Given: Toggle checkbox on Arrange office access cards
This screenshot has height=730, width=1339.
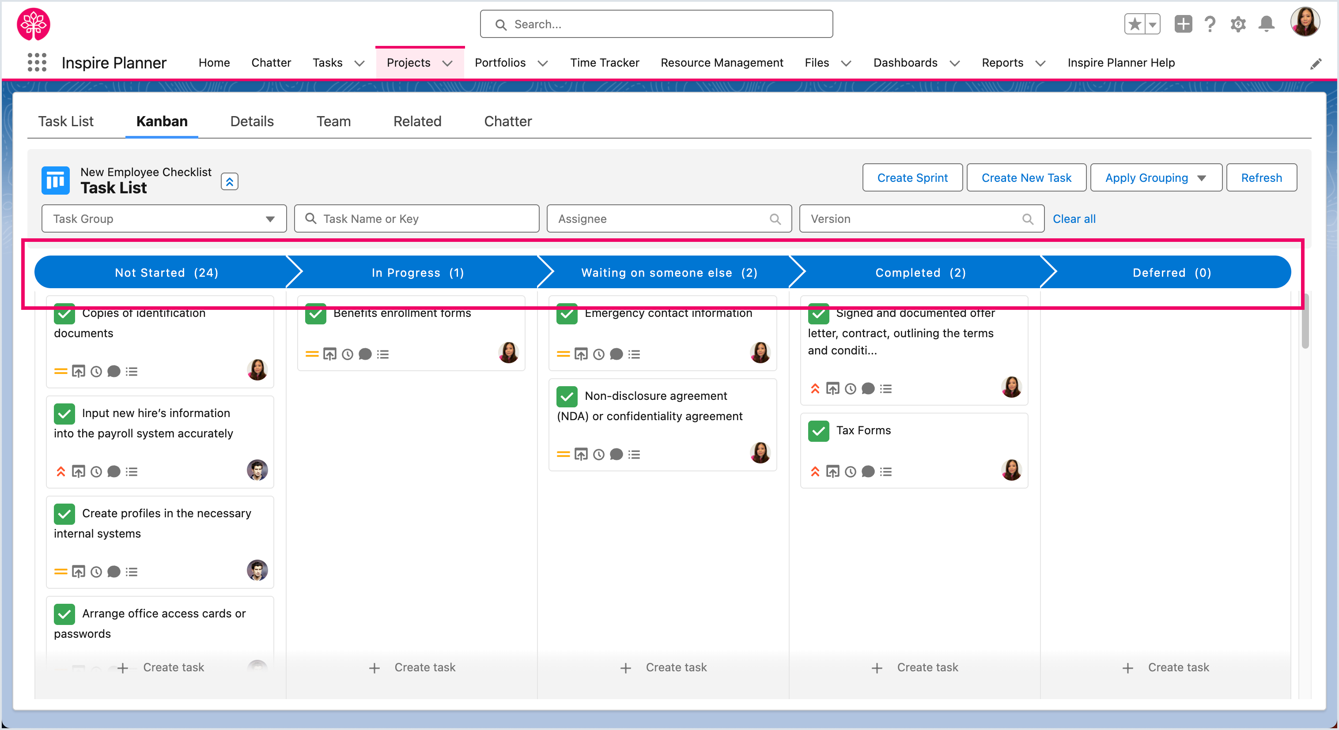Looking at the screenshot, I should coord(64,615).
